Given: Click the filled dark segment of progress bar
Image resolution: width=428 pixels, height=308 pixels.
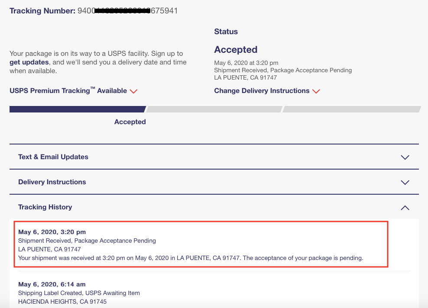Looking at the screenshot, I should point(77,109).
